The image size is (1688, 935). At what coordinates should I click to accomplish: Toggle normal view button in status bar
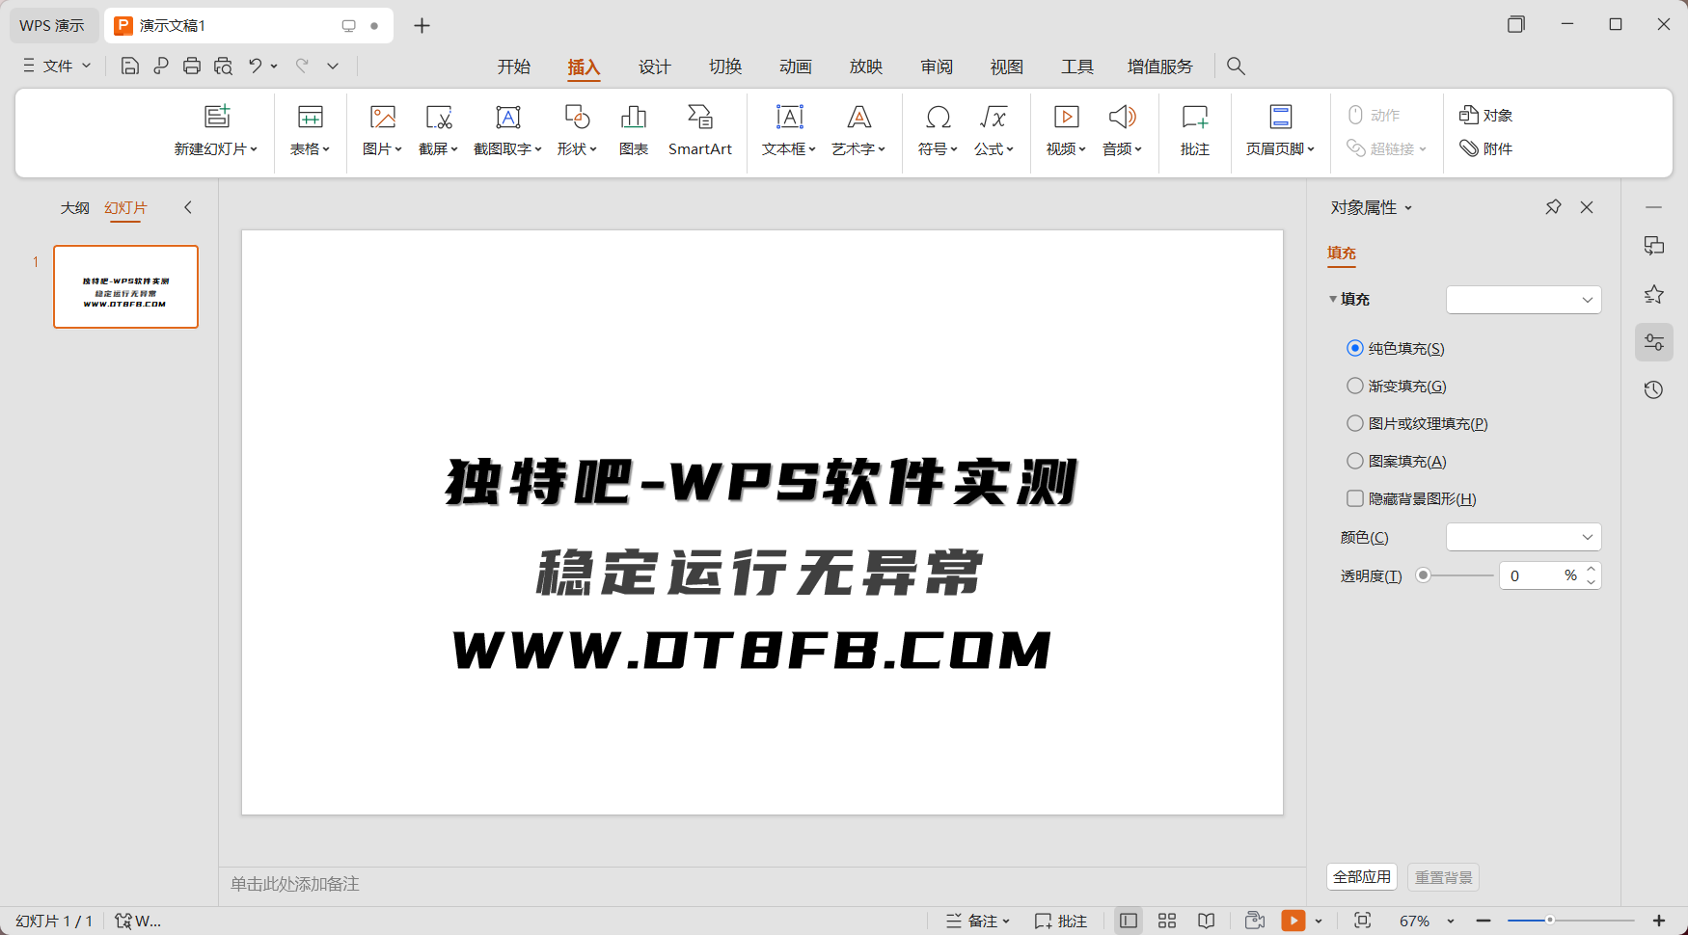[1128, 921]
